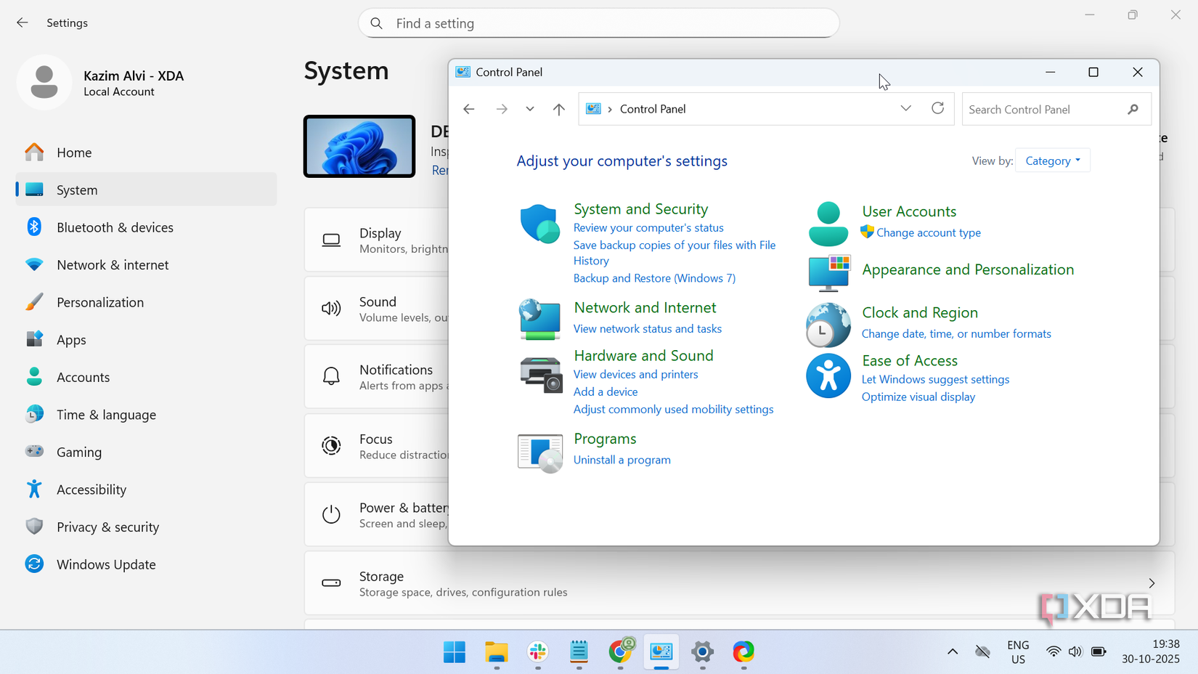Open File Explorer from the taskbar
The height and width of the screenshot is (674, 1198).
click(497, 652)
